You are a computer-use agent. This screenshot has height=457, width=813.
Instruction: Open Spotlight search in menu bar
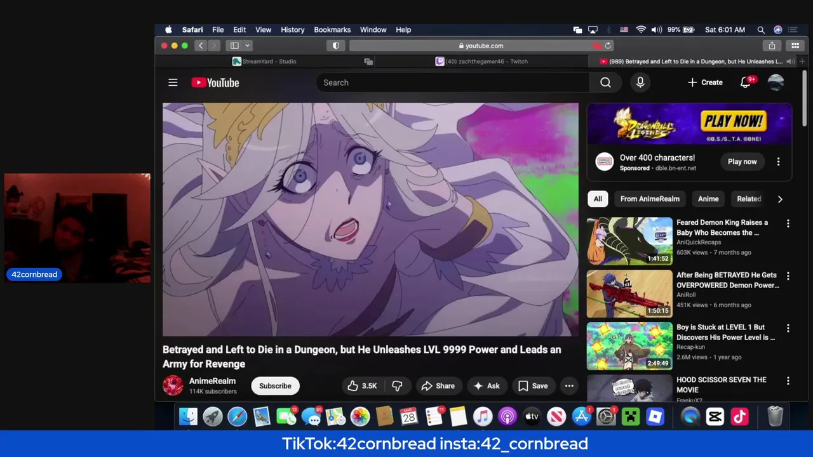pyautogui.click(x=761, y=30)
